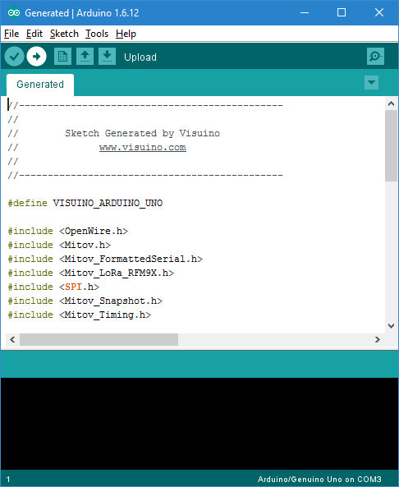
Task: Click the Mitov.h include line
Action: (x=59, y=245)
